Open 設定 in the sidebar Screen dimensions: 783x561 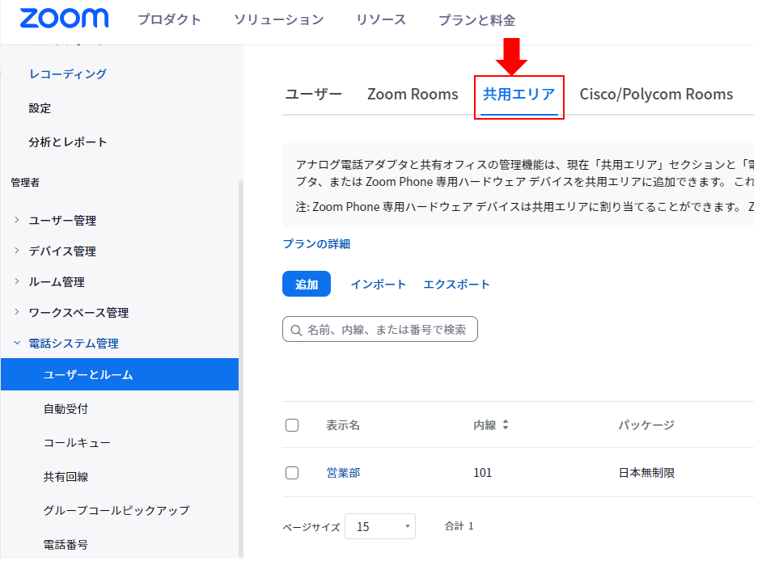pos(40,108)
